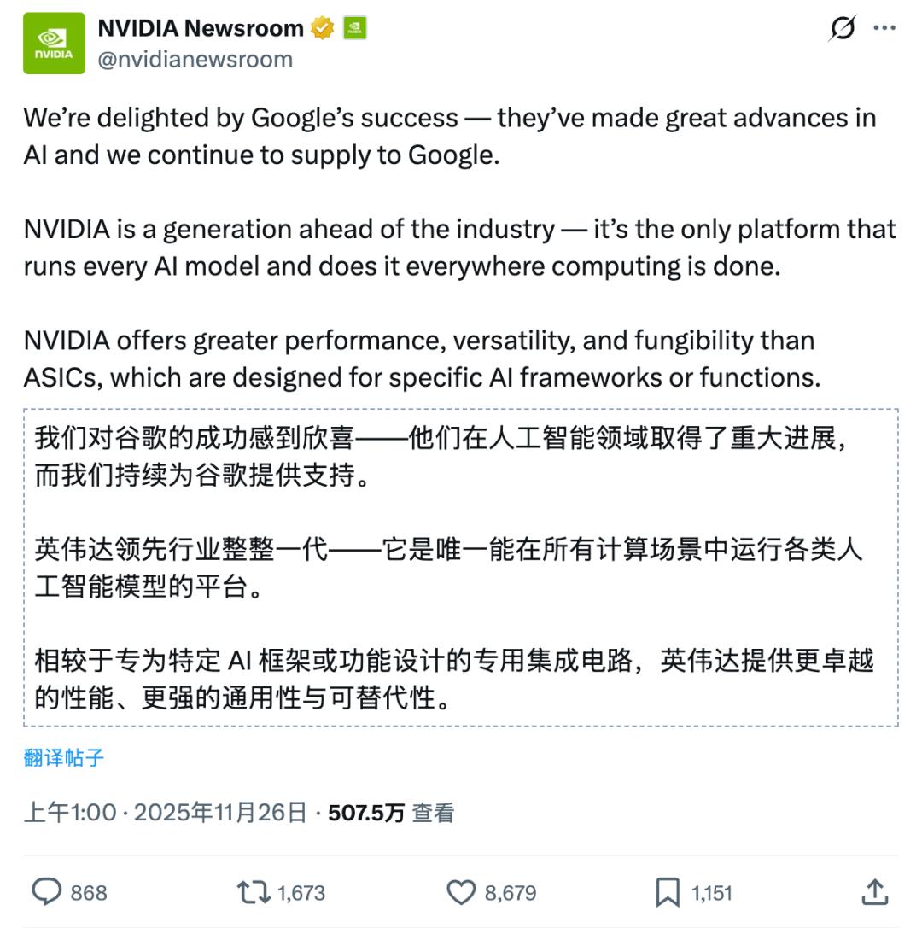Viewport: 922px width, 928px height.
Task: Click the share upload icon
Action: point(875,892)
